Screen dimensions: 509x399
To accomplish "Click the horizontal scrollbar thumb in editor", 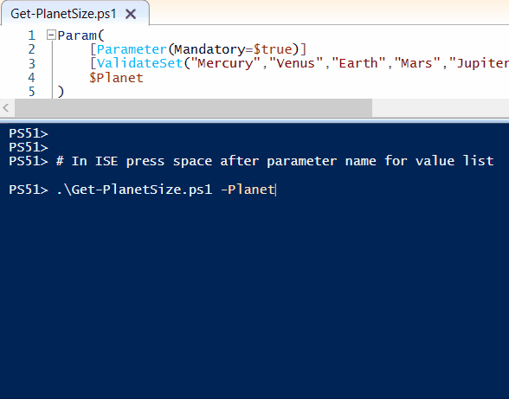I will coord(193,108).
